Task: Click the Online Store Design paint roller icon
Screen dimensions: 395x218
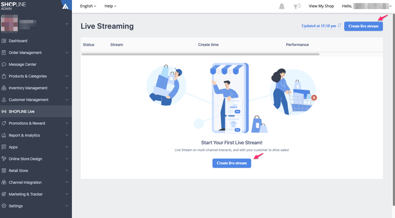Action: 4,159
